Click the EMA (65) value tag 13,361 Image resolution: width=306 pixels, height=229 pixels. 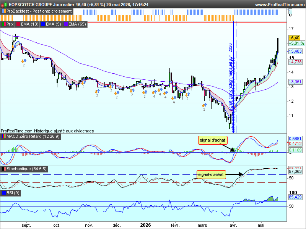(x=295, y=82)
